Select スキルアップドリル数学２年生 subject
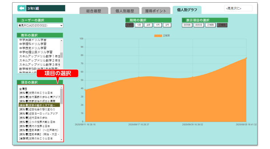The height and width of the screenshot is (149, 270). point(40,61)
